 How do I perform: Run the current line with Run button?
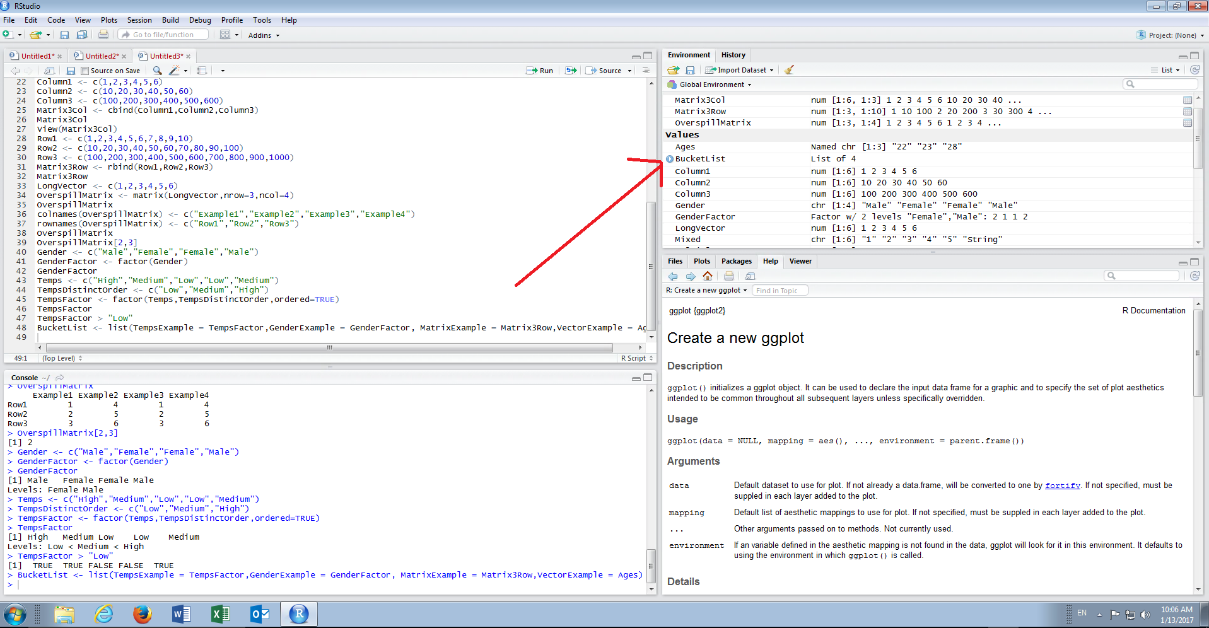(540, 71)
